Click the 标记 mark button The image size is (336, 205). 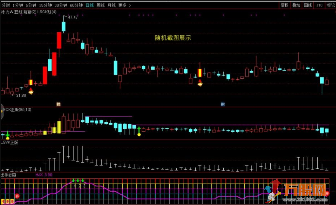point(331,5)
